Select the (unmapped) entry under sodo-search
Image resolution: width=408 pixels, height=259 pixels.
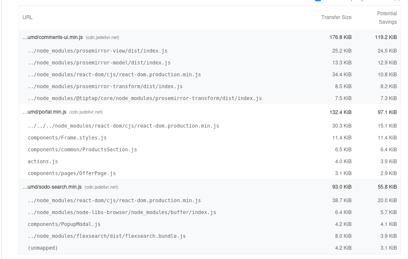click(43, 248)
